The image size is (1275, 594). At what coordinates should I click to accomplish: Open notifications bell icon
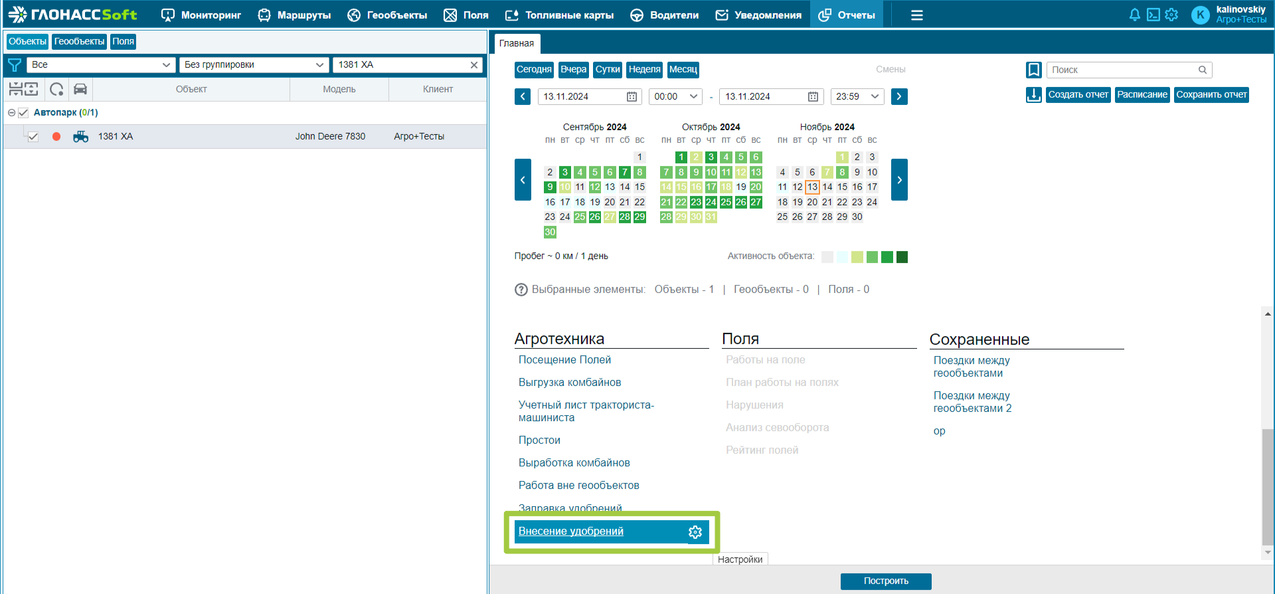(1135, 15)
